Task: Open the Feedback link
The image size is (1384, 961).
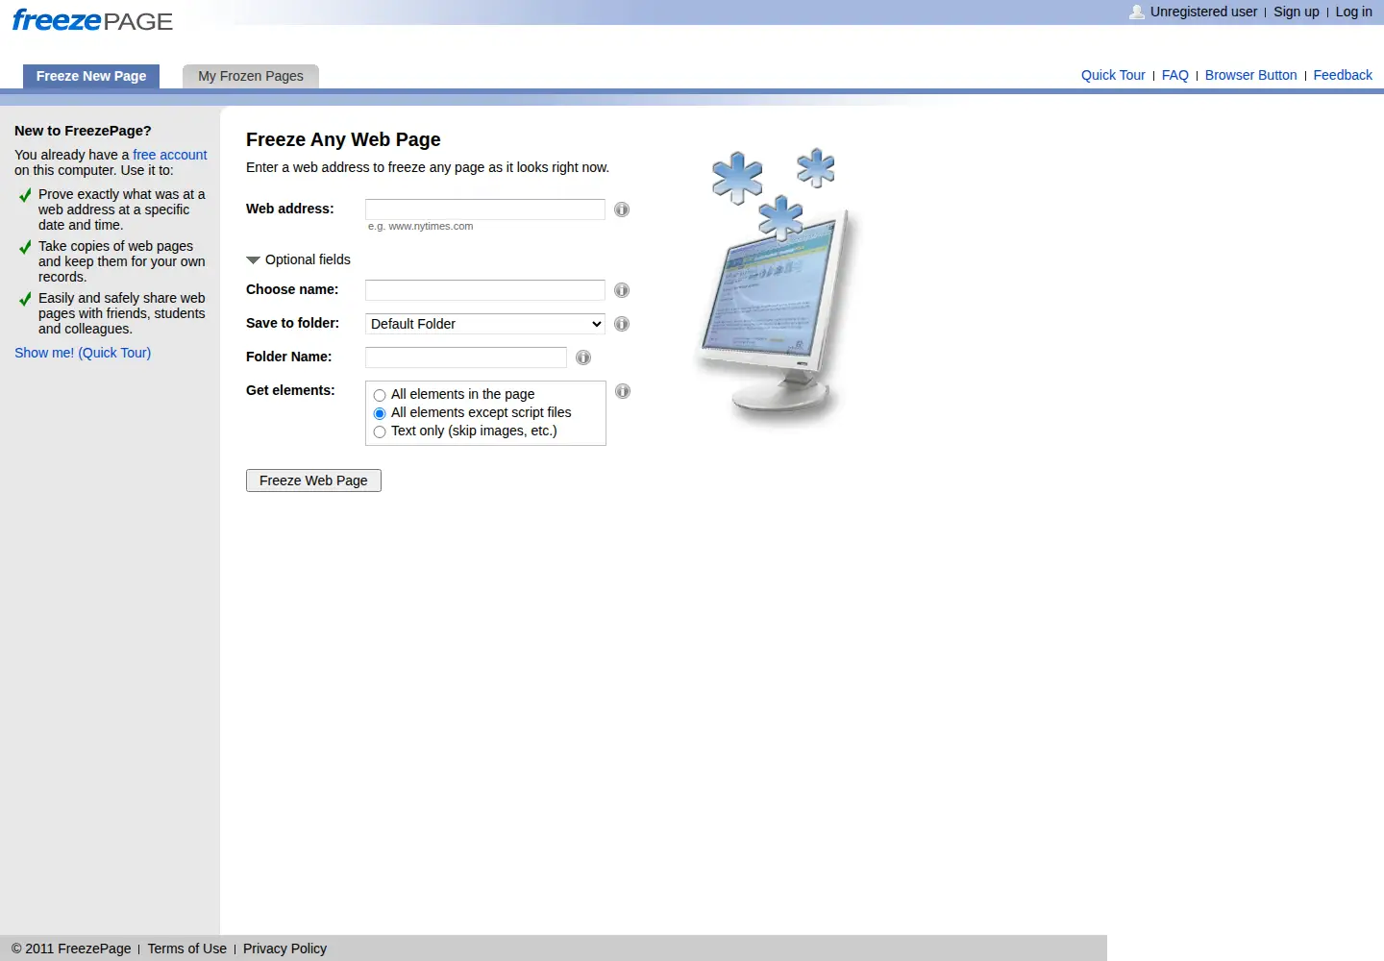Action: pos(1343,75)
